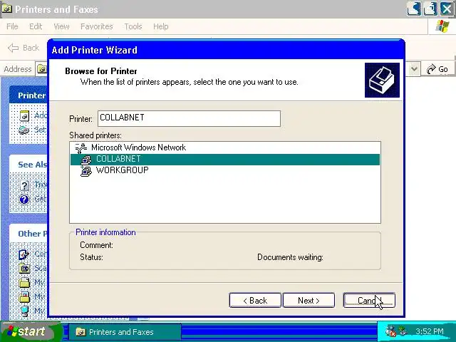The height and width of the screenshot is (342, 456).
Task: Open the address bar dropdown arrow
Action: point(414,69)
